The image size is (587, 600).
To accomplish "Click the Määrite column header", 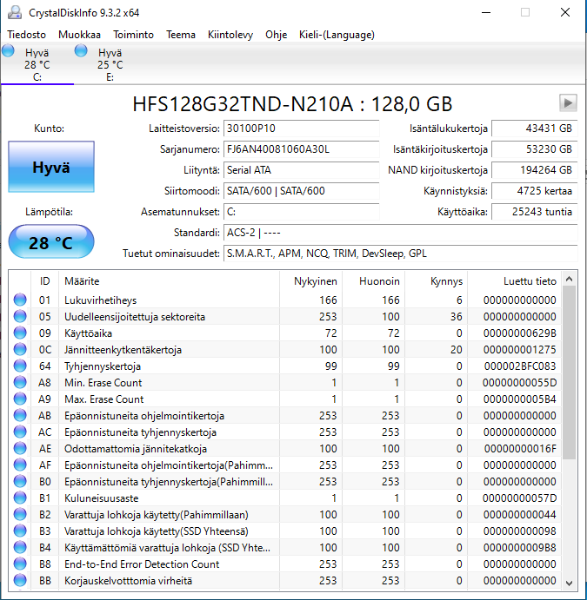I will [81, 281].
